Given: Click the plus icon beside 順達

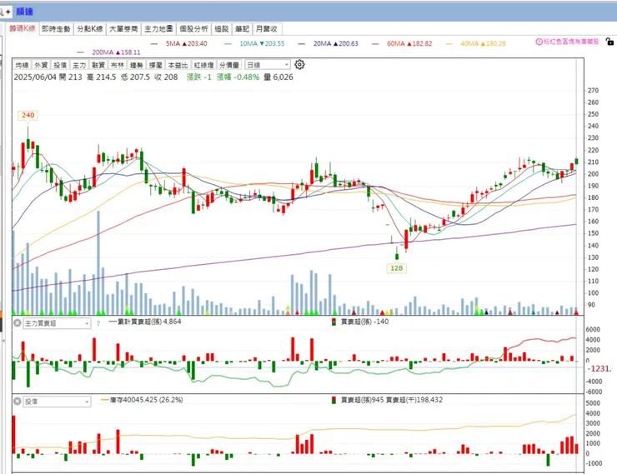Looking at the screenshot, I should [x=8, y=12].
